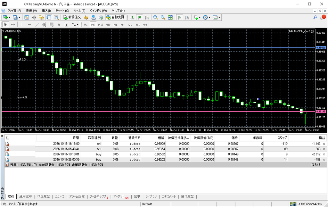Close the sell order opened 2026.10.15 16:15:00
Viewport: 328px width, 207px height.
(324, 144)
